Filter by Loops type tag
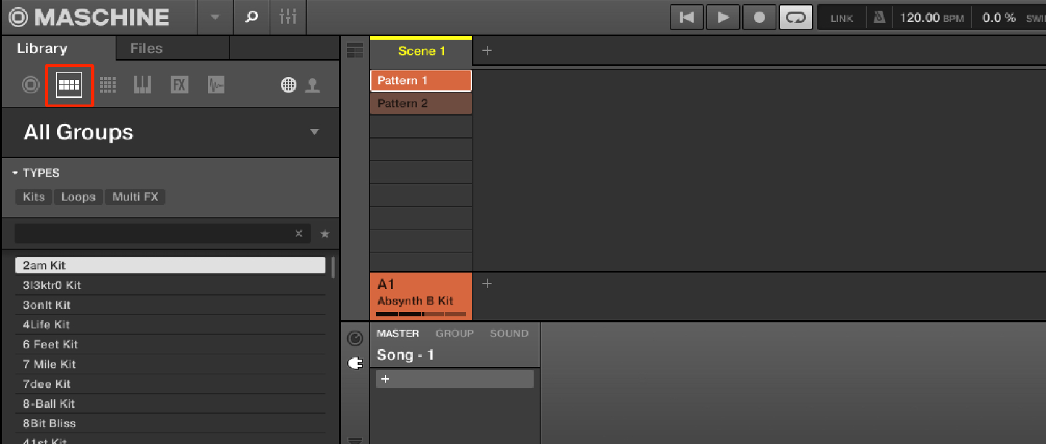 [x=79, y=197]
